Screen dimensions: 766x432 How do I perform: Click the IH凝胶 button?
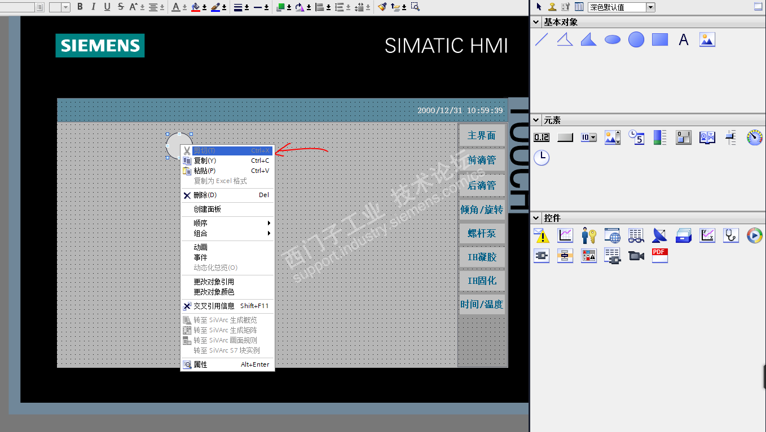pyautogui.click(x=482, y=257)
